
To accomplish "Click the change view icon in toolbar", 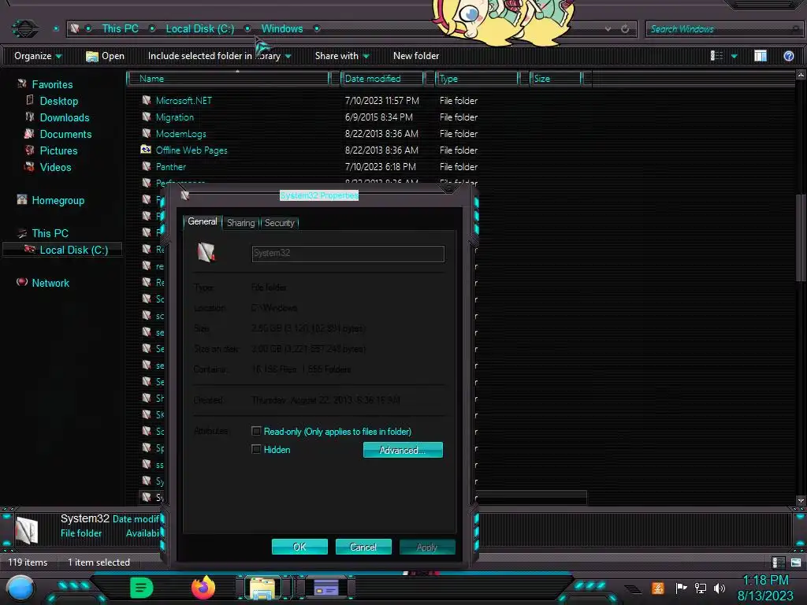I will click(716, 56).
